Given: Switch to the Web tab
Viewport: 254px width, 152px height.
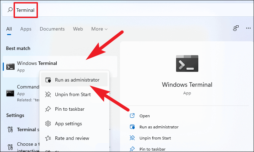Looking at the screenshot, I should pyautogui.click(x=78, y=29).
